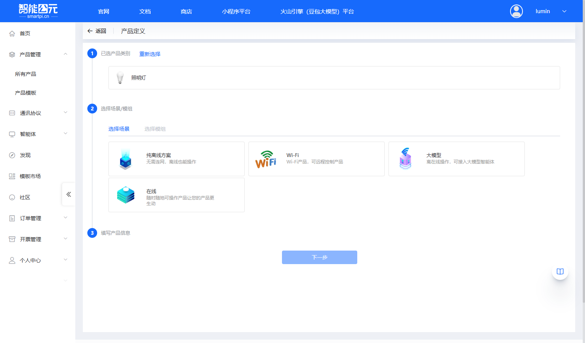Click the 照明灯 light bulb icon
Image resolution: width=585 pixels, height=343 pixels.
coord(120,78)
